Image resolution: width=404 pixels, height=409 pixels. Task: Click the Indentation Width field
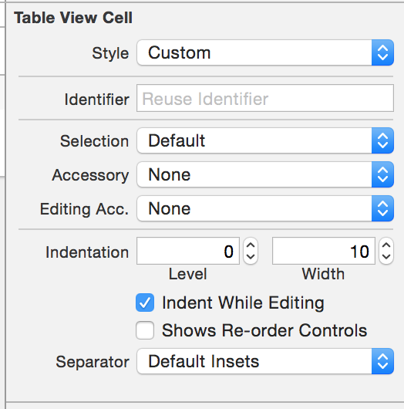324,251
